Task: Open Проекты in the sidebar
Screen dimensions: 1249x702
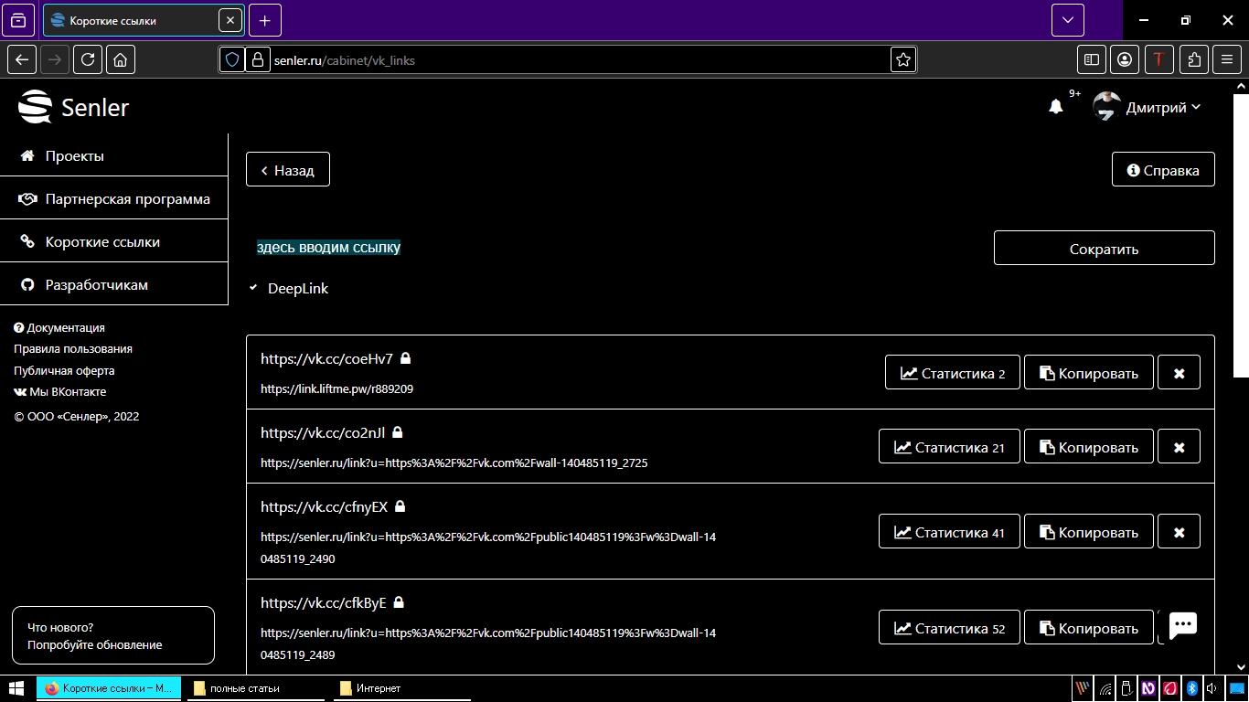Action: (113, 155)
